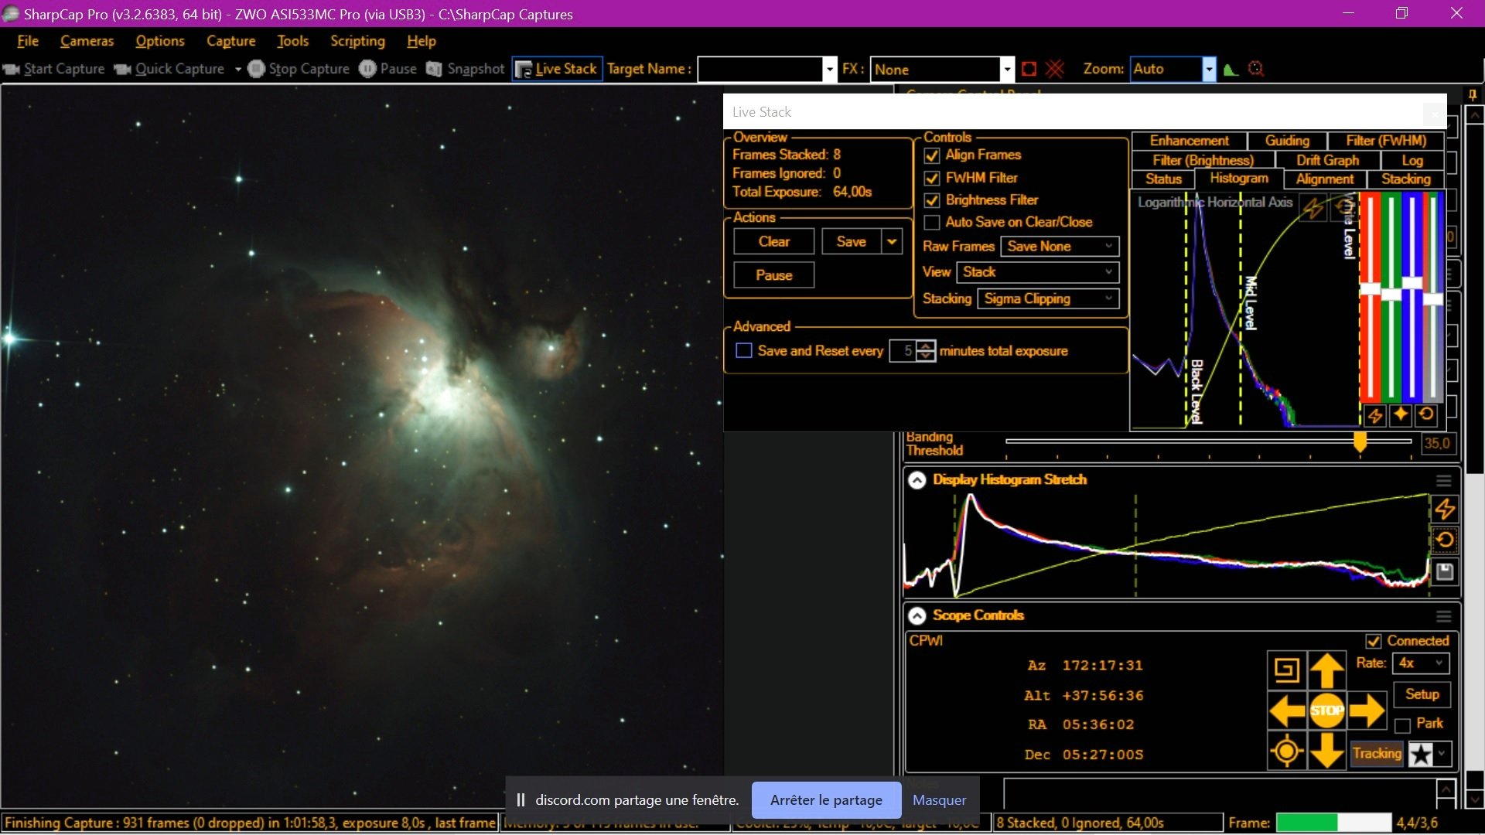Uncheck the Align Frames checkbox

point(932,155)
